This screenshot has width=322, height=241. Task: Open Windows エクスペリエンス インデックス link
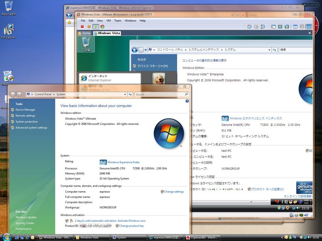coord(256,118)
